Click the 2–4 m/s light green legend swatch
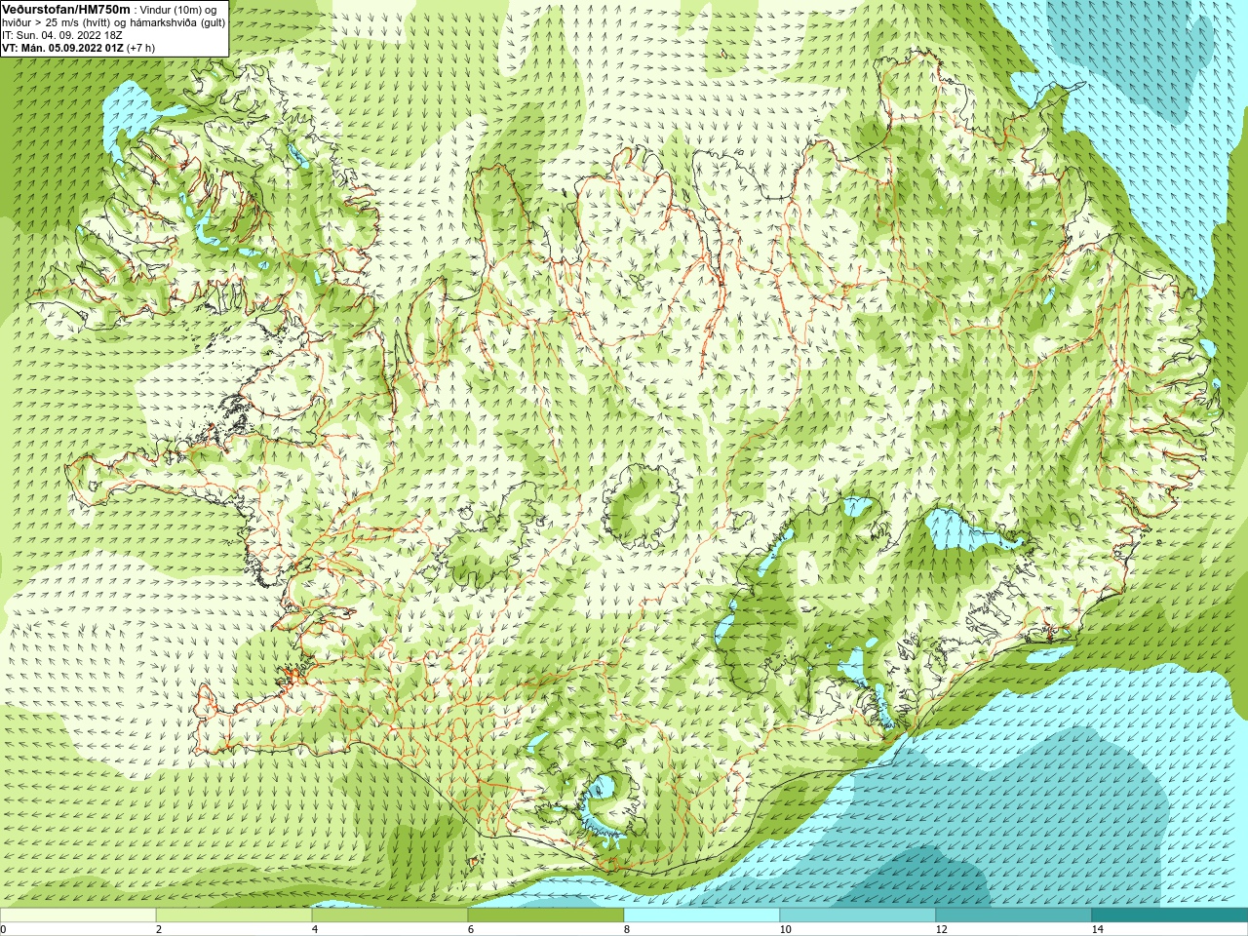The image size is (1248, 936). click(x=234, y=916)
